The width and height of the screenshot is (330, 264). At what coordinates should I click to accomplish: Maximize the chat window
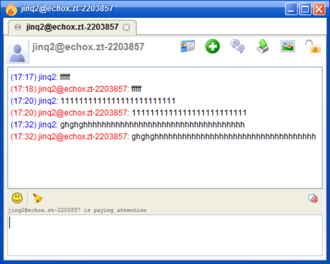(305, 9)
